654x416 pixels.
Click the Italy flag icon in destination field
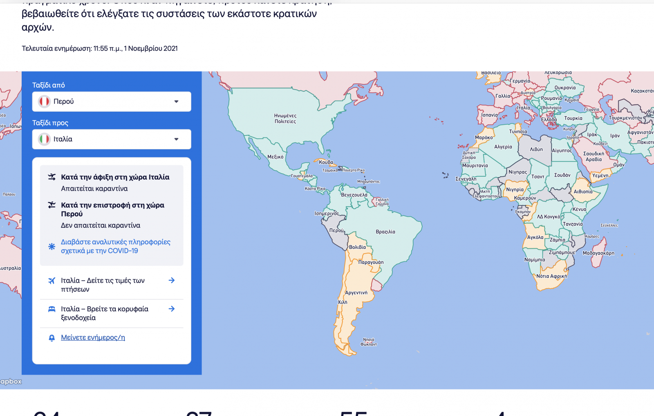point(44,139)
